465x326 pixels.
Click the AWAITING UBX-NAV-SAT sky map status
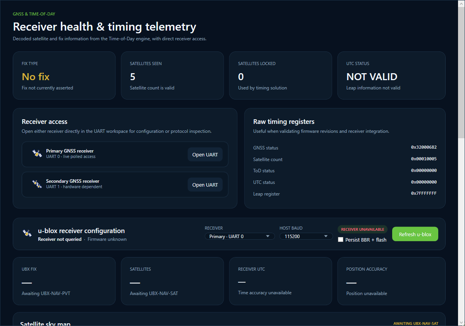416,323
